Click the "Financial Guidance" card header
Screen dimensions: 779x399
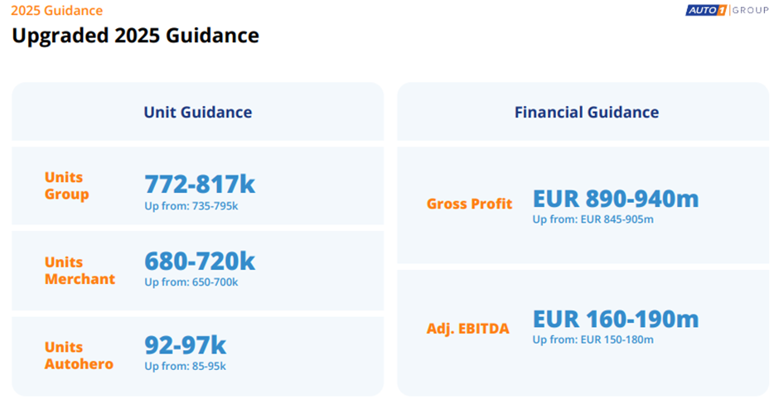coord(586,112)
